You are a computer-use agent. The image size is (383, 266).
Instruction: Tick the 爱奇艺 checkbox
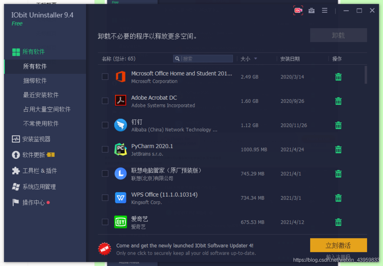pyautogui.click(x=105, y=222)
